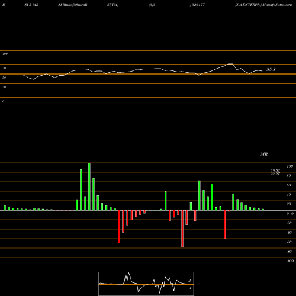
Task: Click the RSI value label 55.8
Action: click(271, 70)
